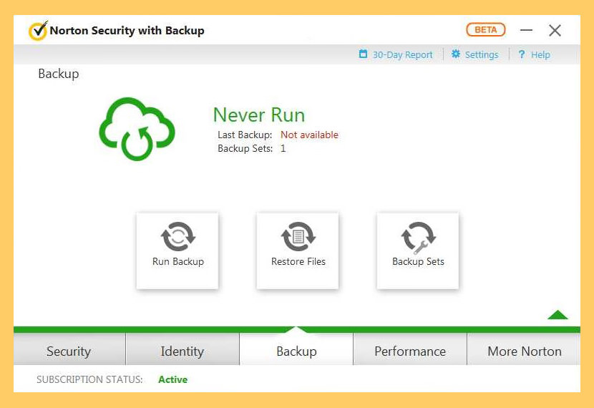This screenshot has width=594, height=408.
Task: Click the Help question mark icon
Action: coord(522,54)
